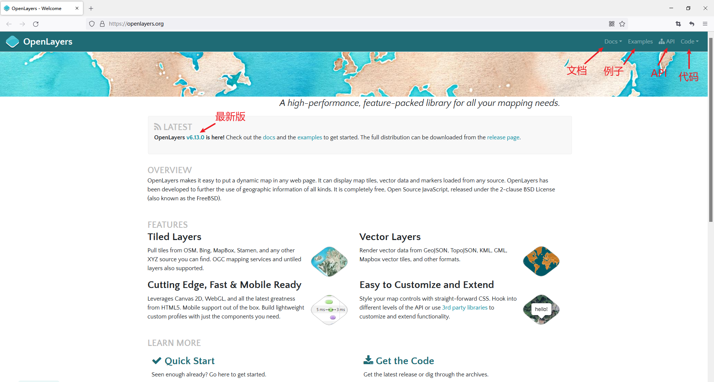Viewport: 714px width, 382px height.
Task: Click the Vector Layers heading
Action: 390,237
